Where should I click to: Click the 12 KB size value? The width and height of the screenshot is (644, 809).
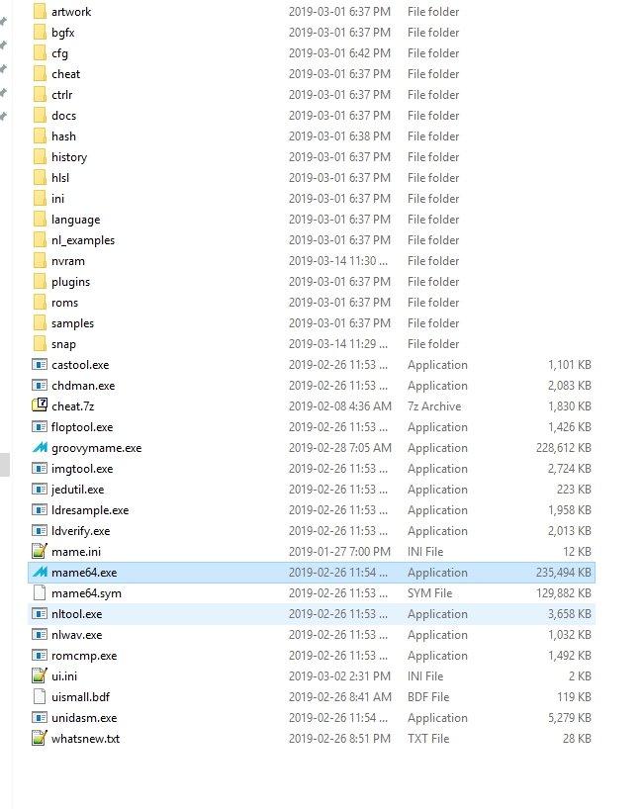[x=577, y=552]
